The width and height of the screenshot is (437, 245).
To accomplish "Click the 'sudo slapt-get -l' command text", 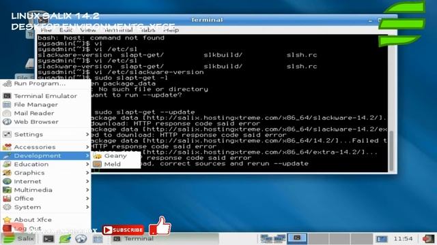I will [131, 78].
